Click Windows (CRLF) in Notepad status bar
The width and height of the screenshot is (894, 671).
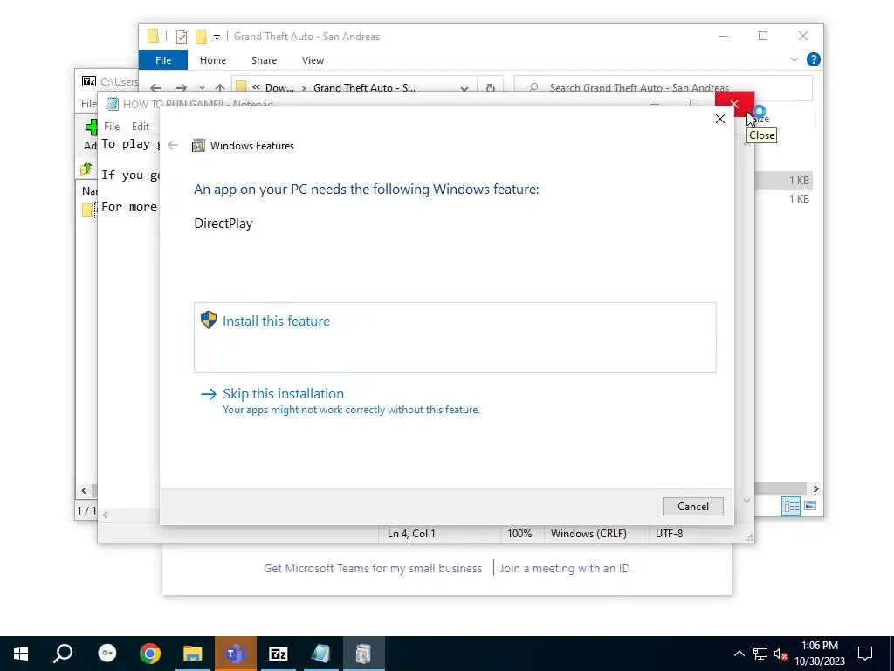click(x=588, y=534)
